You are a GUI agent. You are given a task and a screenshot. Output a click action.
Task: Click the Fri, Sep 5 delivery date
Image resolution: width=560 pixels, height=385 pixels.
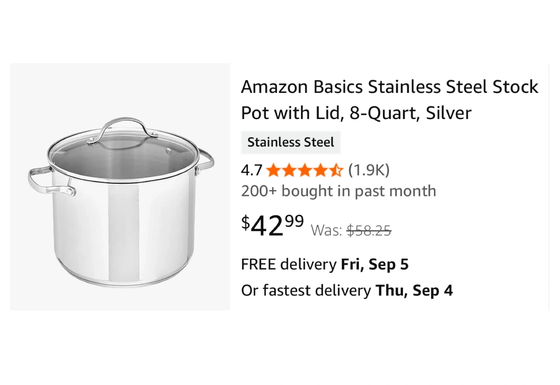click(375, 264)
